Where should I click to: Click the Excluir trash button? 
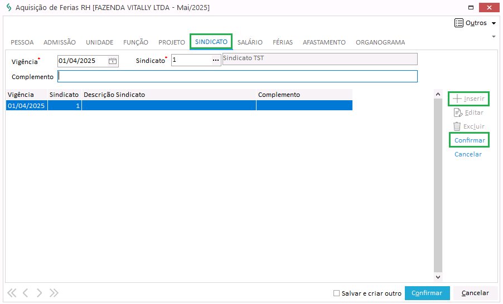pos(468,126)
